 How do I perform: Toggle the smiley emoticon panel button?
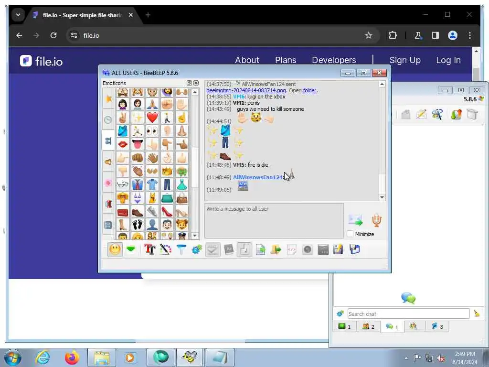pyautogui.click(x=115, y=249)
